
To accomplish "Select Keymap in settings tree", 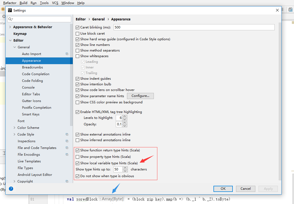I will point(20,34).
